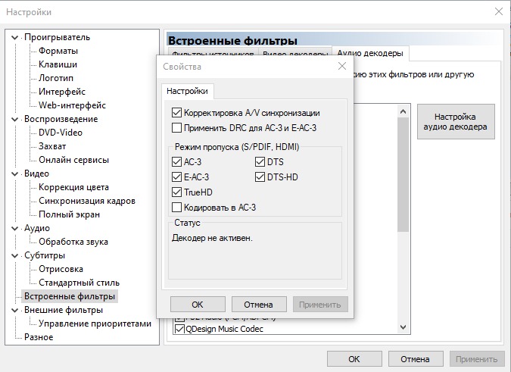Click Отмена in the Свойства dialog
Image resolution: width=511 pixels, height=372 pixels.
[257, 305]
